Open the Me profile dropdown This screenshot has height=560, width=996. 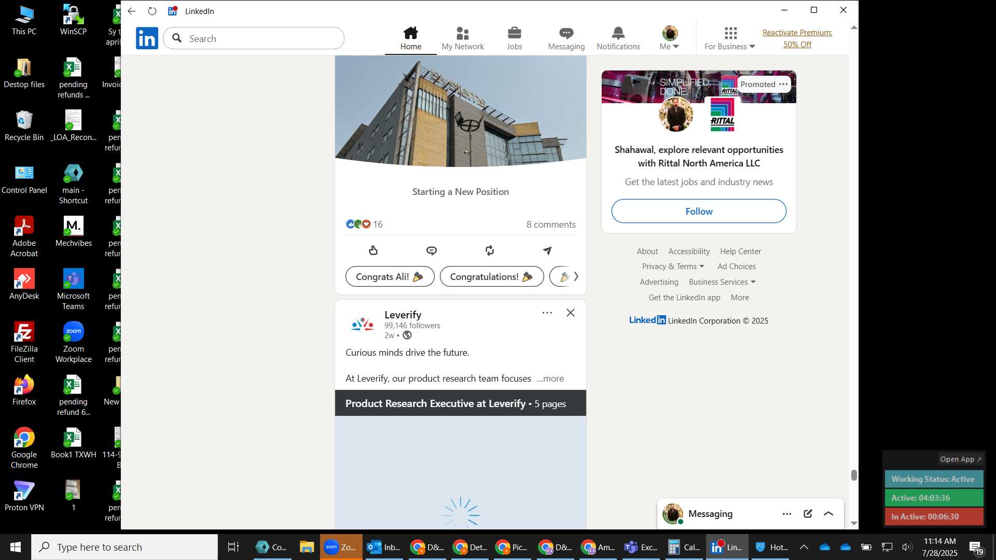(x=670, y=38)
